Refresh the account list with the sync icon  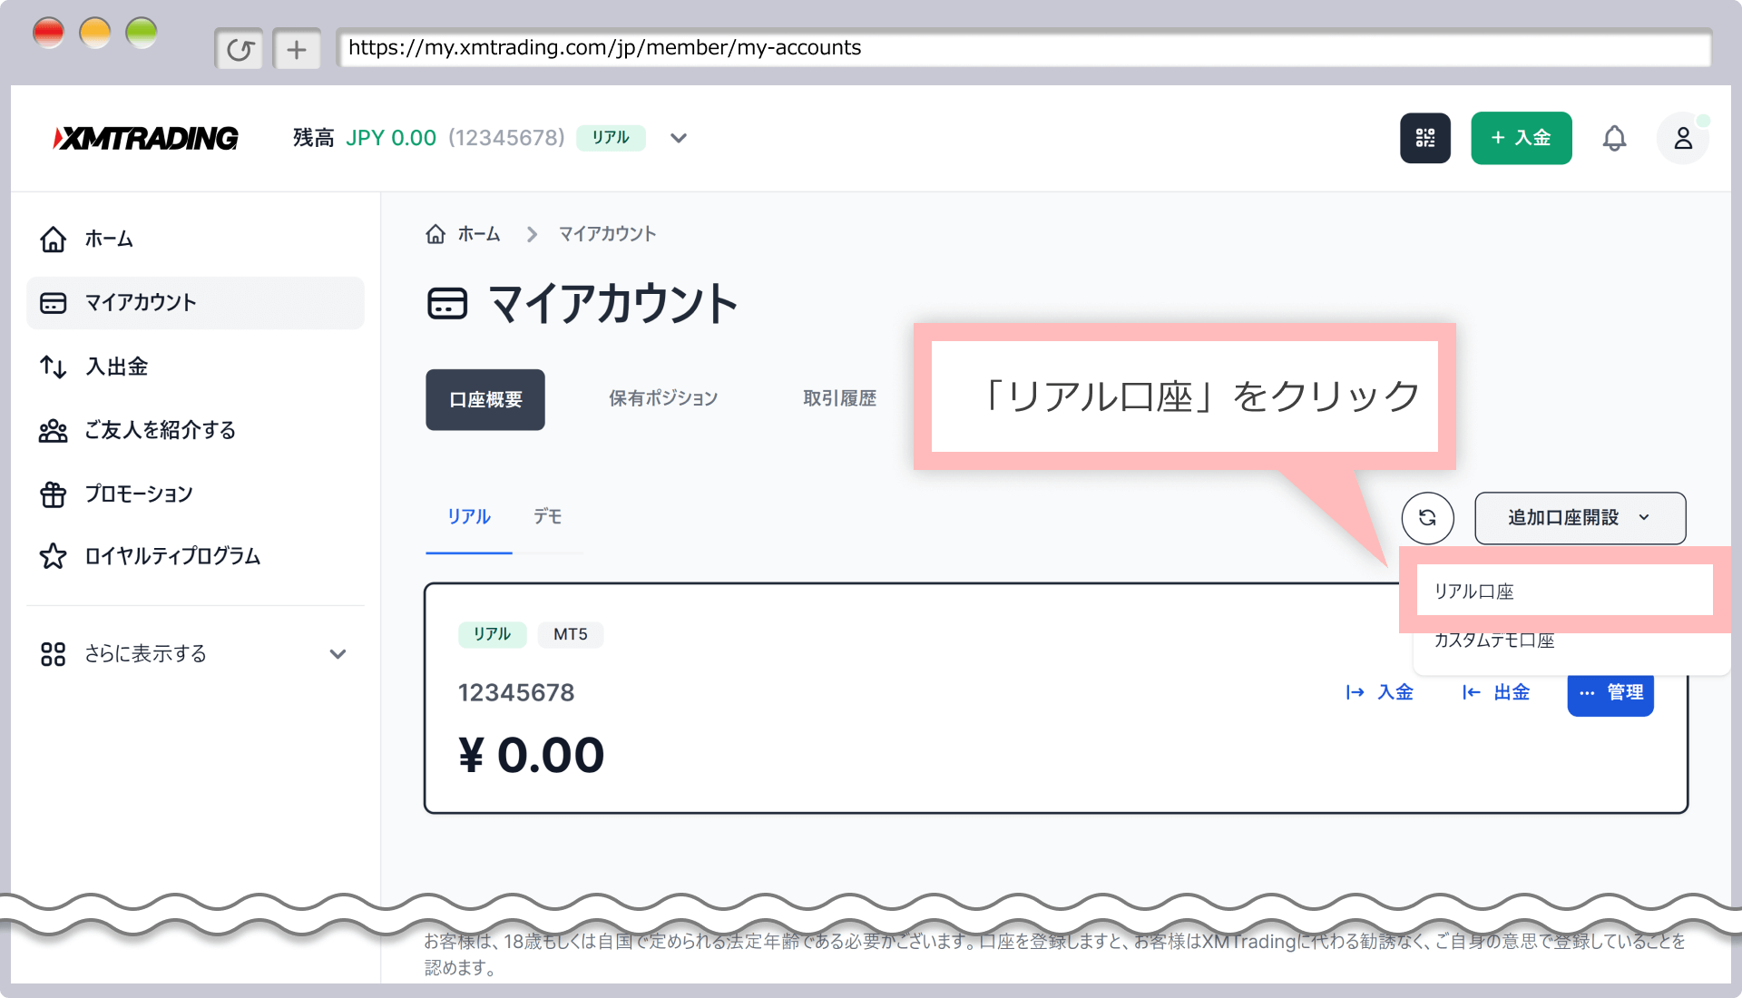pos(1427,518)
